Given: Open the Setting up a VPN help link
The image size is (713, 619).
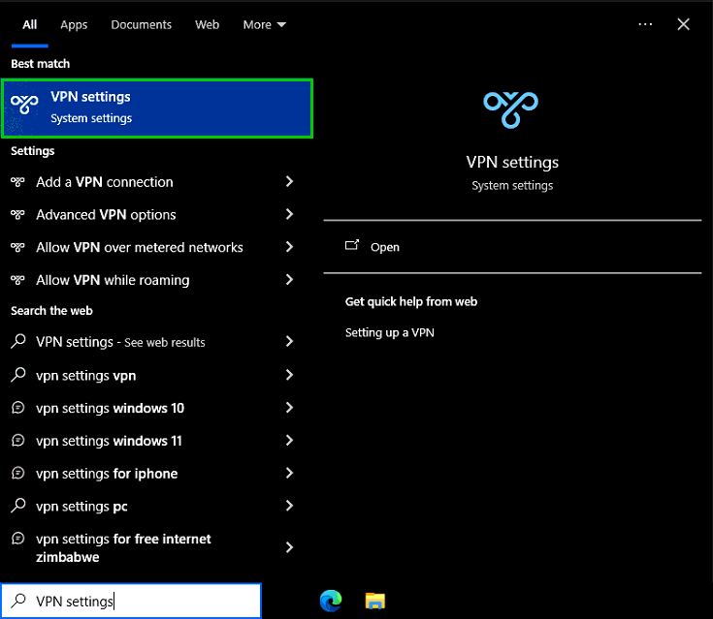Looking at the screenshot, I should click(x=389, y=332).
